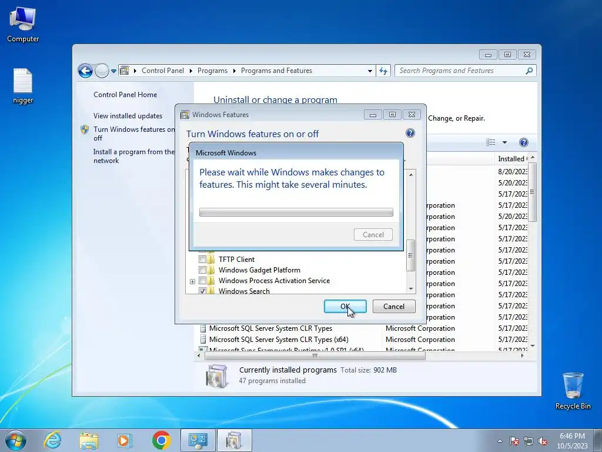Click the view options icon in the toolbar

[x=491, y=142]
